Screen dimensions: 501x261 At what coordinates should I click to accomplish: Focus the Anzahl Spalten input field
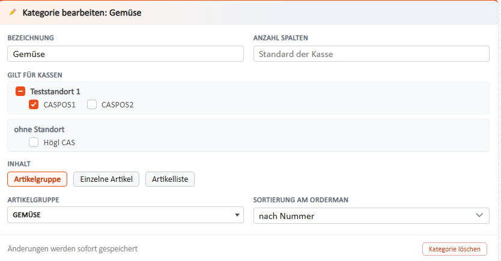tap(371, 54)
